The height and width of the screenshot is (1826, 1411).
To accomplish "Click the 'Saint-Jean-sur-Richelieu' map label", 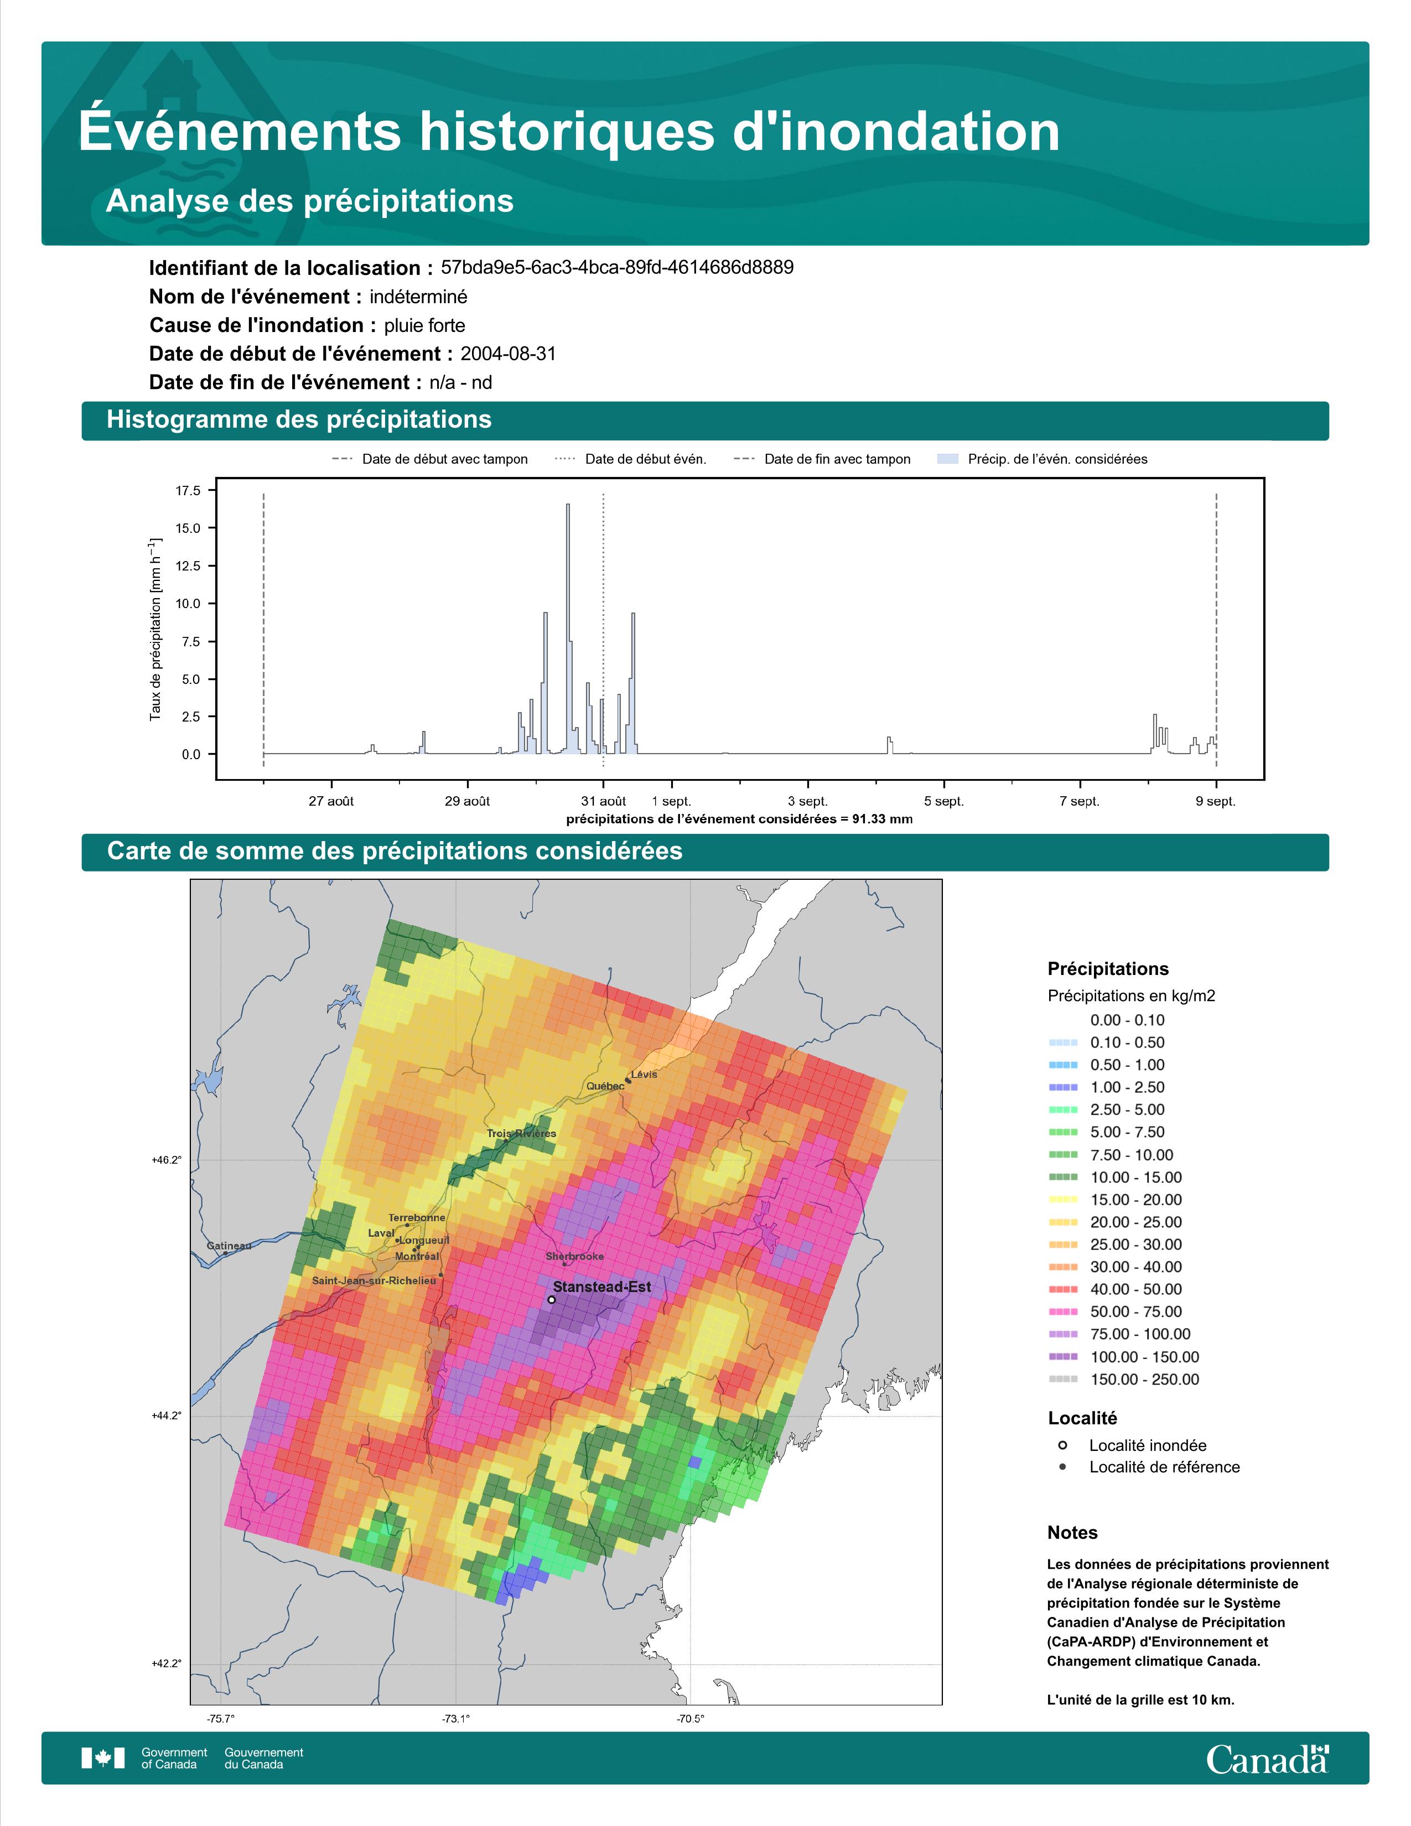I will click(375, 1281).
